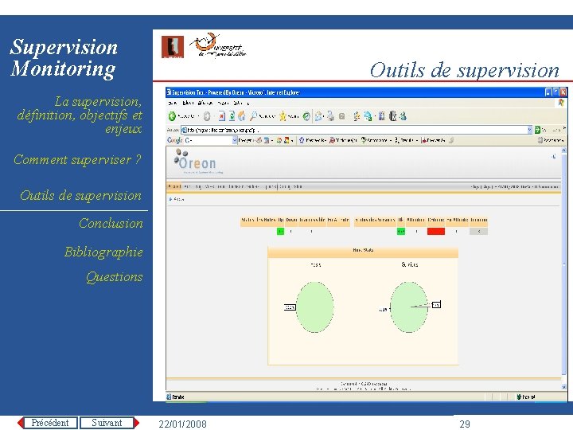
Task: Open Search with the magnifying glass icon
Action: pos(253,116)
